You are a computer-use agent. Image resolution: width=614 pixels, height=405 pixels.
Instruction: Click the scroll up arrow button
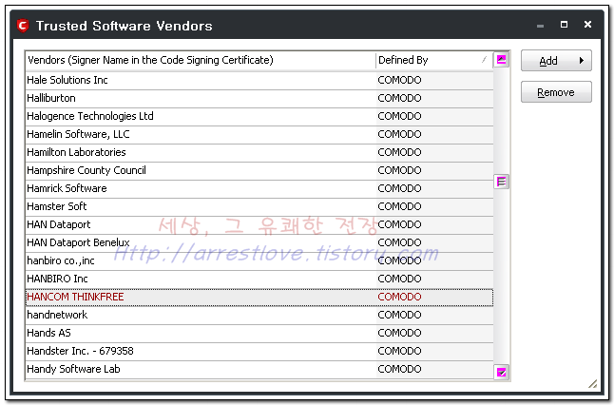(501, 60)
